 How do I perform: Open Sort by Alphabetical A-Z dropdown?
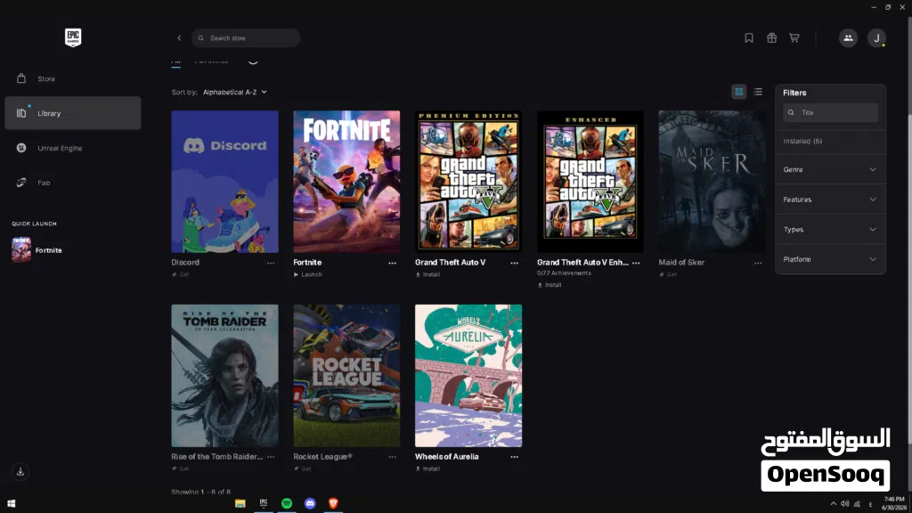[235, 92]
